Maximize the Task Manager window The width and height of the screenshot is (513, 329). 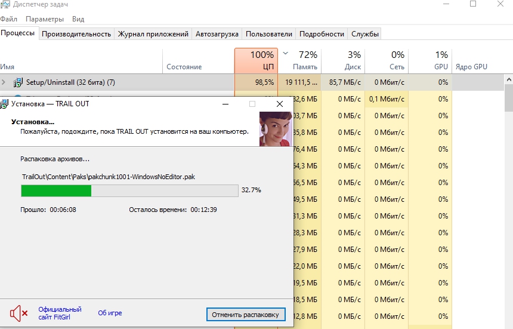pyautogui.click(x=473, y=4)
